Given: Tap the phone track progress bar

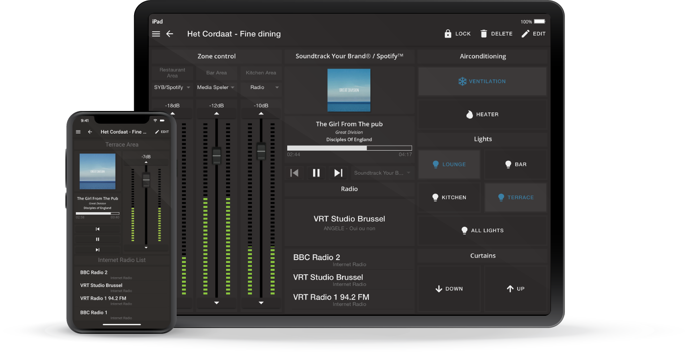Looking at the screenshot, I should 97,213.
